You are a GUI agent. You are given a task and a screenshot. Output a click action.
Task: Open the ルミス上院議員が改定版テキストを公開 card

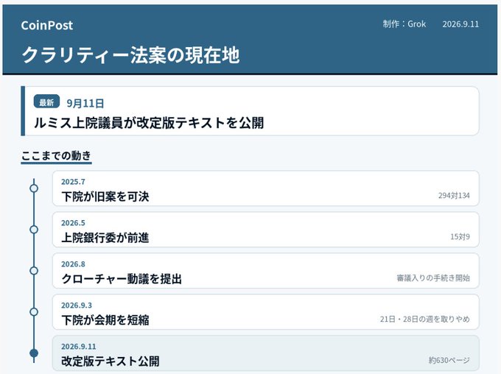pos(250,111)
